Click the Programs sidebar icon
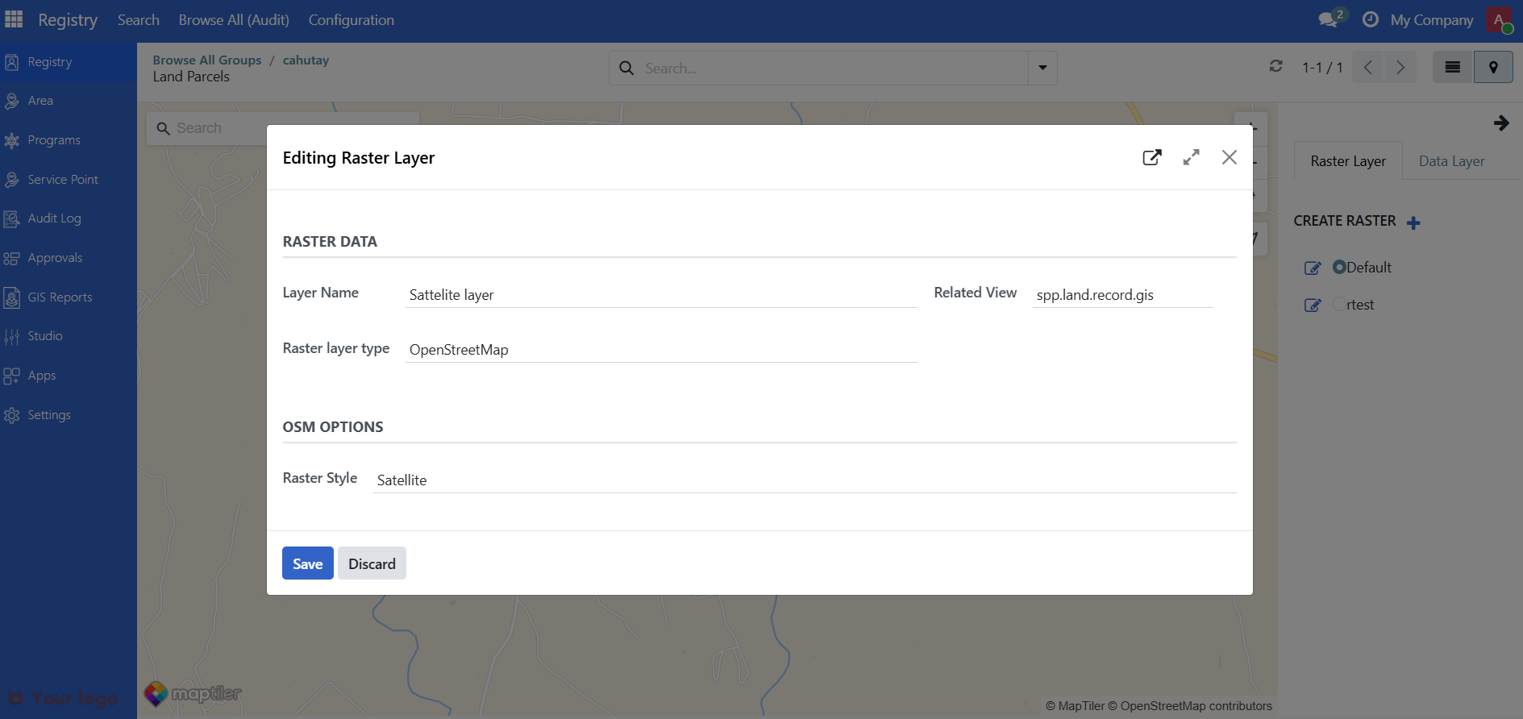 tap(11, 140)
